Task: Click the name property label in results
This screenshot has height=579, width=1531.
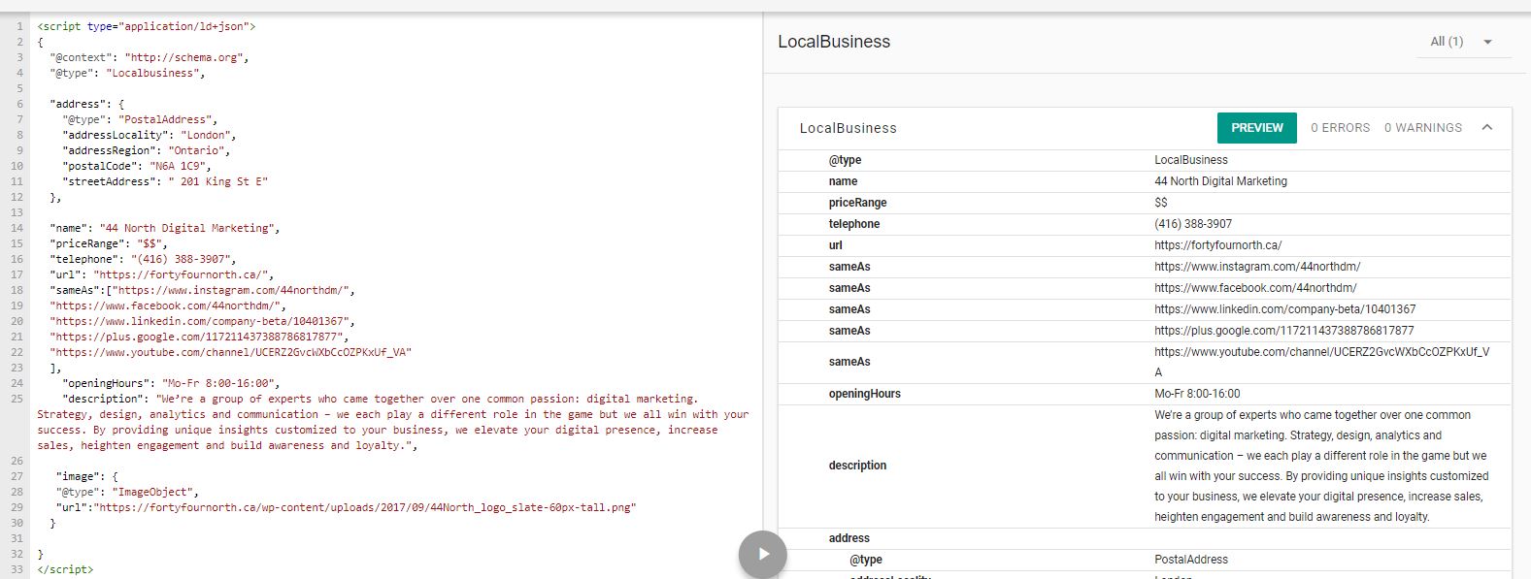Action: [x=843, y=181]
